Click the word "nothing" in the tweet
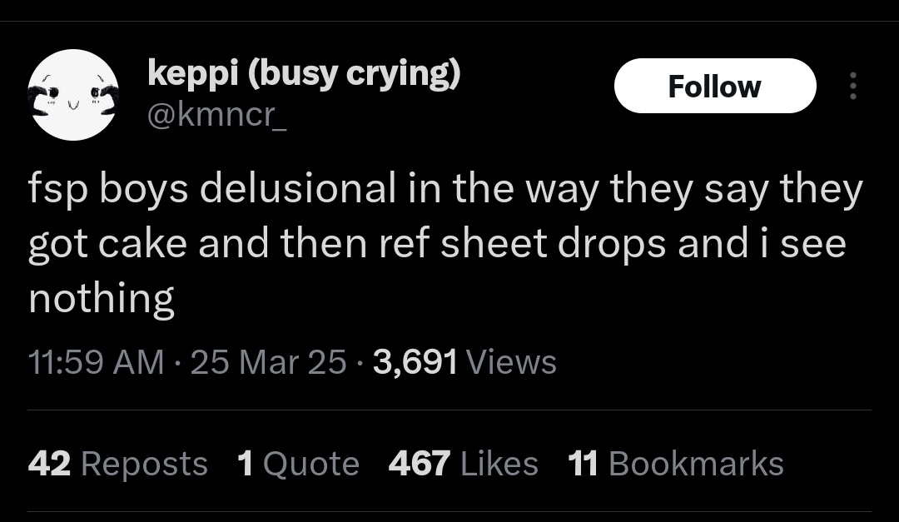Viewport: 899px width, 522px height. coord(102,298)
